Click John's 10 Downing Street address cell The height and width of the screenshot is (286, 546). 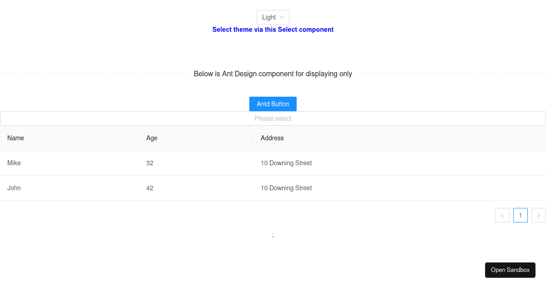pyautogui.click(x=399, y=188)
